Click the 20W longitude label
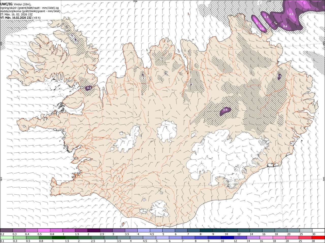Screen dimensions: 325x243 (x=135, y=1)
